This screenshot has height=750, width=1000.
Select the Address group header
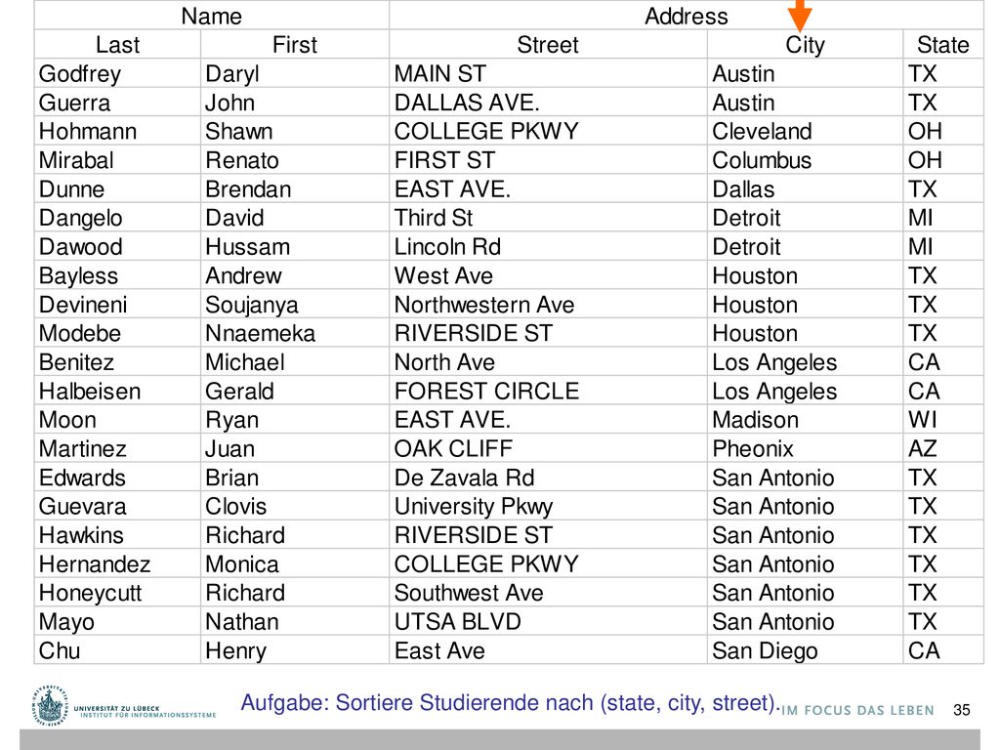[687, 16]
